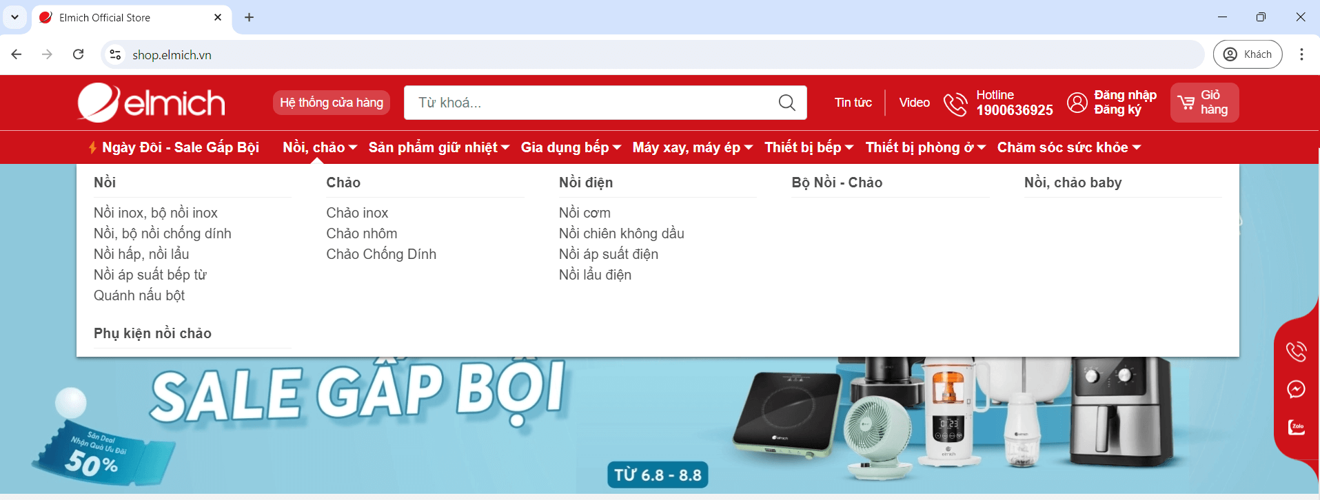Expand the Nồi, chảo dropdown
The image size is (1320, 500).
click(320, 147)
